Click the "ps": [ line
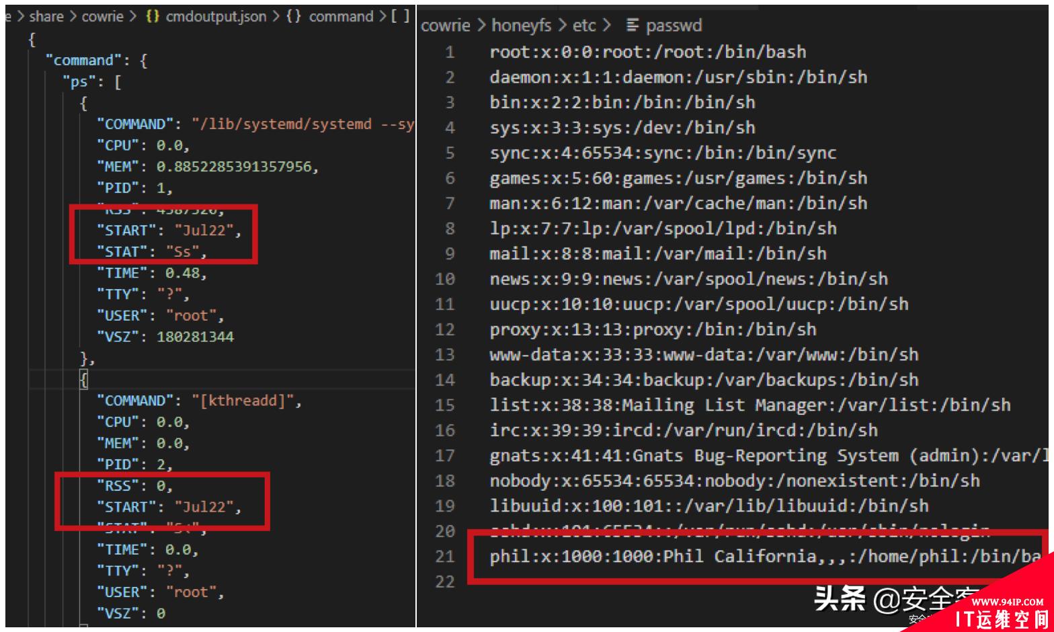The width and height of the screenshot is (1054, 632). click(91, 82)
